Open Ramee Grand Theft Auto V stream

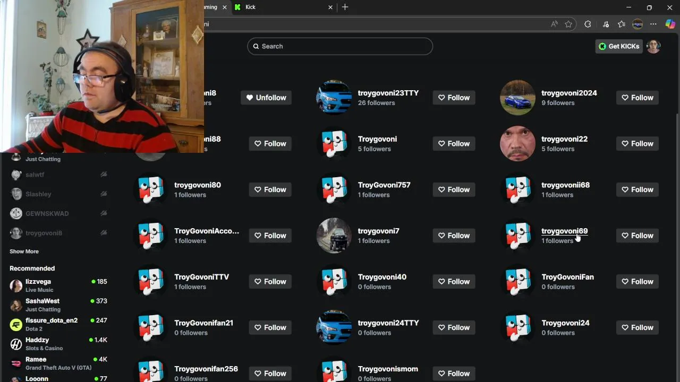pyautogui.click(x=58, y=363)
